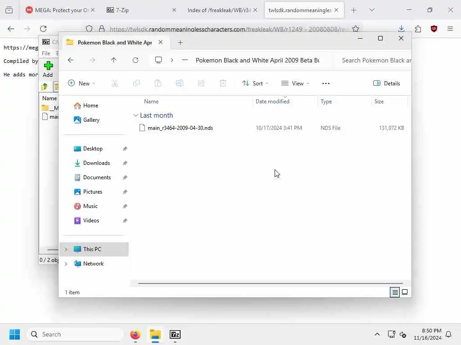Open a new Firefox tab
461x345 pixels.
coord(354,10)
